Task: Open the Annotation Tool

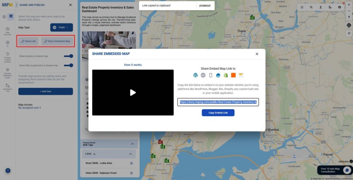Action: pyautogui.click(x=8, y=88)
